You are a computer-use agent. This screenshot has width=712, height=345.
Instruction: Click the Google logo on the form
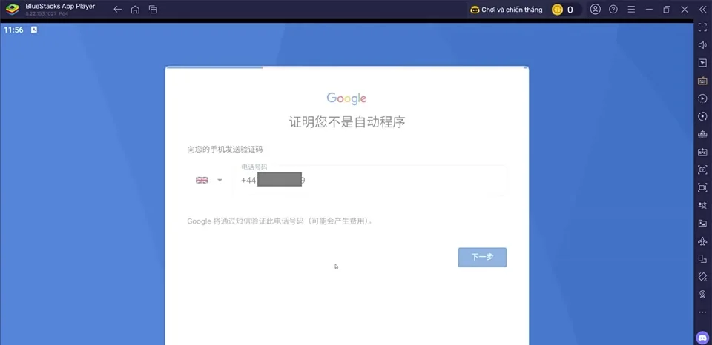[346, 98]
